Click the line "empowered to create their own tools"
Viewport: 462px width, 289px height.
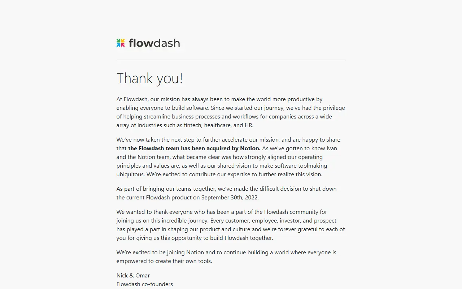tap(164, 261)
